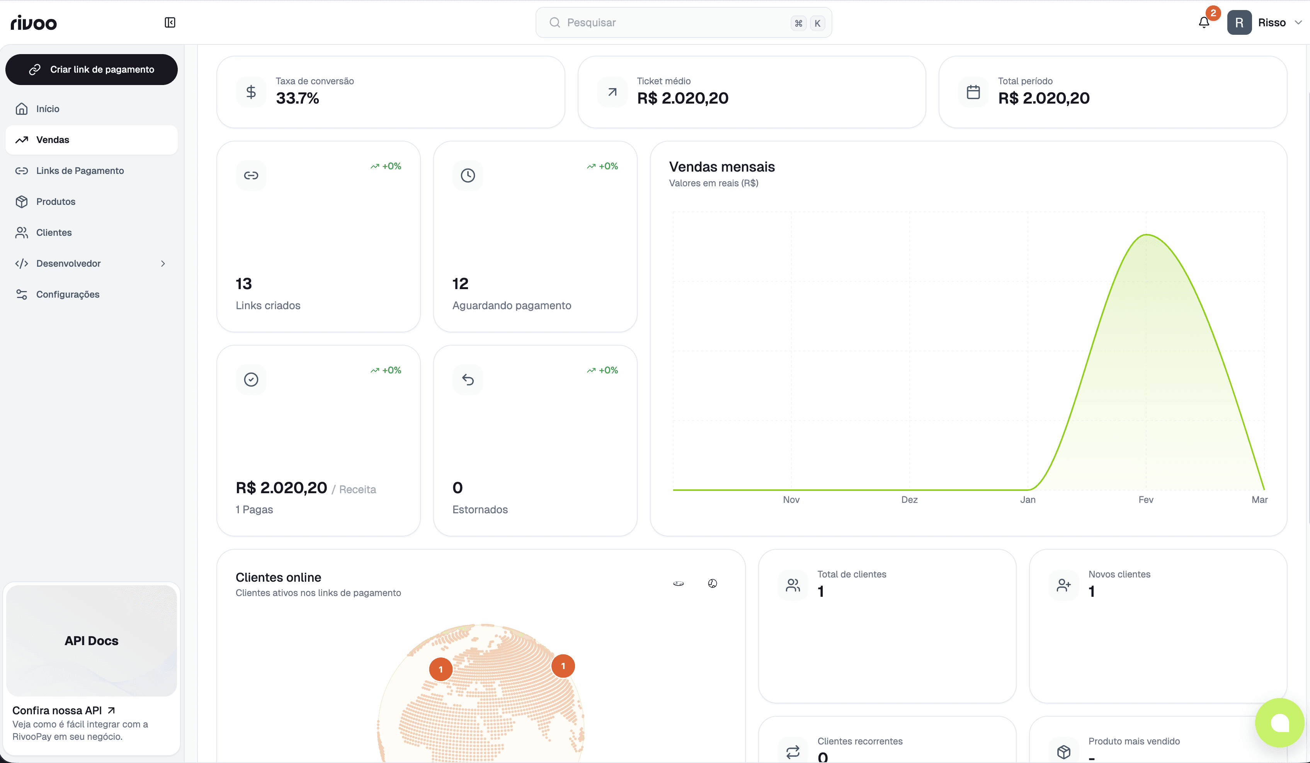This screenshot has width=1310, height=763.
Task: Switch Clientes online view to flat map mode
Action: [x=679, y=582]
